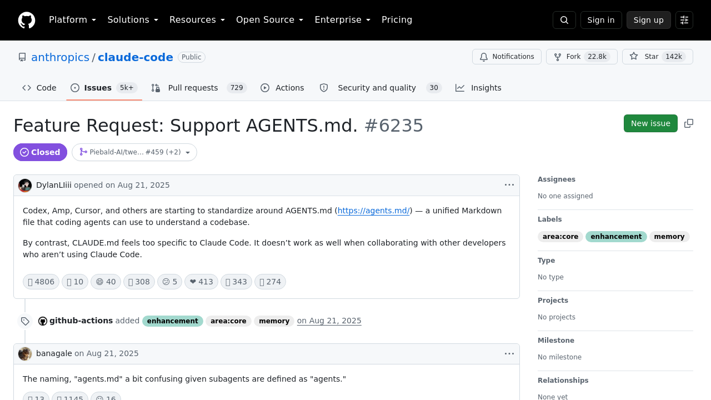Screen dimensions: 711x400
Task: Copy the issue link with the copy icon
Action: click(x=689, y=123)
